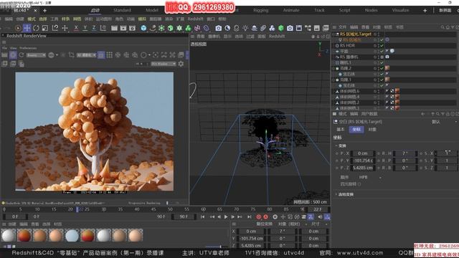The image size is (459, 258).
Task: Select the light blue material swatch
Action: click(72, 235)
